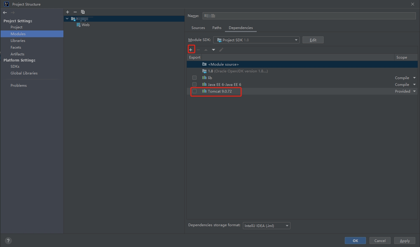Open the Paths tab
The width and height of the screenshot is (420, 247).
click(217, 28)
